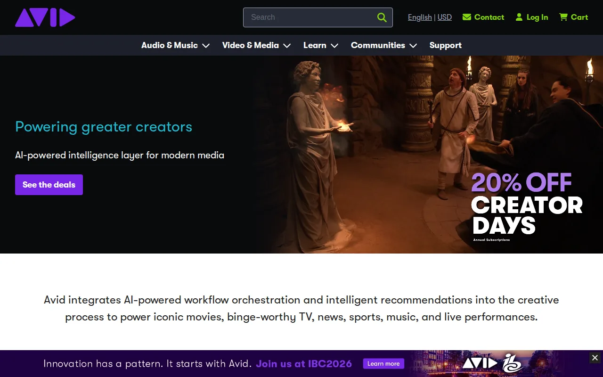Click the Join us at IBC2026 text
Screen dimensions: 603x377
304,363
